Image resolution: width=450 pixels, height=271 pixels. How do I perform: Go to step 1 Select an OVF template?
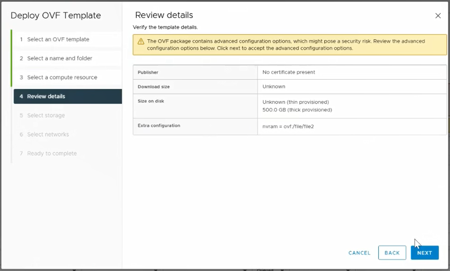pyautogui.click(x=58, y=39)
